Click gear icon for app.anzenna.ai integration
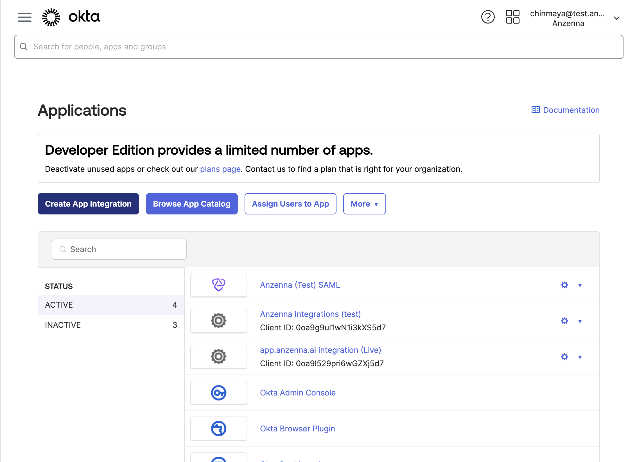 pyautogui.click(x=564, y=357)
